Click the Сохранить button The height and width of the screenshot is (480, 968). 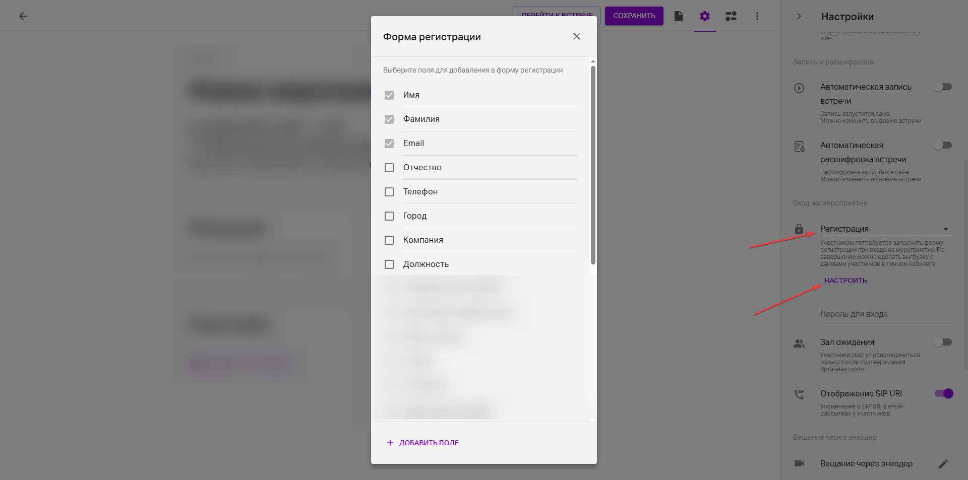(x=634, y=16)
